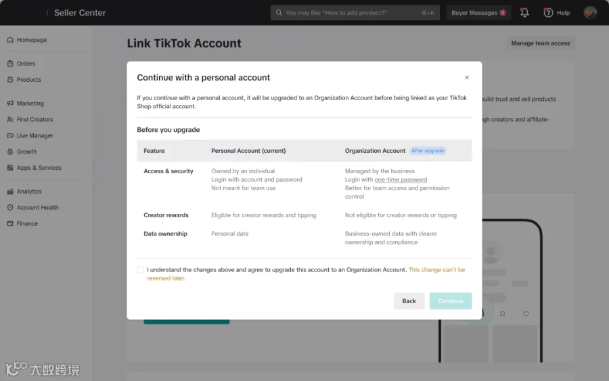Click the Help label in header

click(563, 13)
